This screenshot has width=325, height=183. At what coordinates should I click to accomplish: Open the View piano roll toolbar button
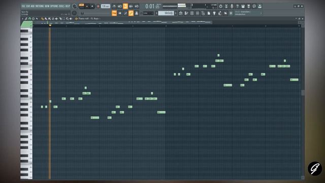186,13
